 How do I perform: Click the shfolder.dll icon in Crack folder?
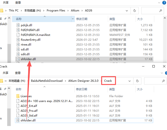tap(18, 120)
